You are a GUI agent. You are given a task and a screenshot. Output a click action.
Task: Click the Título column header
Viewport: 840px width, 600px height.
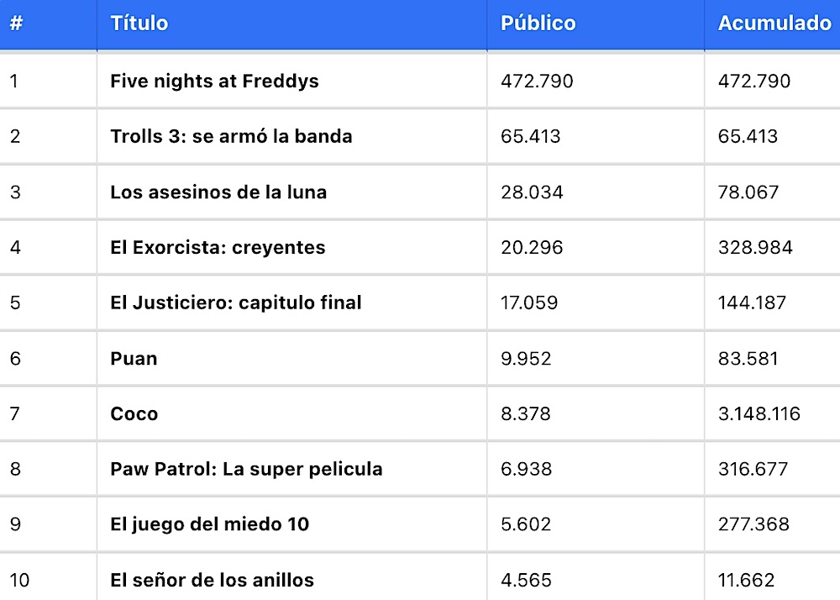[139, 23]
